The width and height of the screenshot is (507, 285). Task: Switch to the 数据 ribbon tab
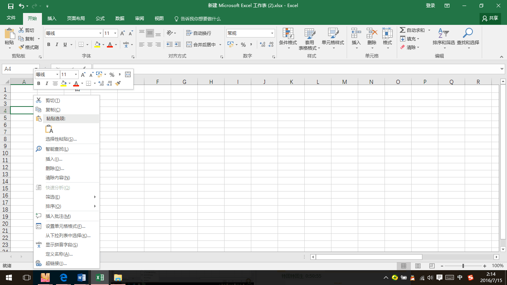click(120, 18)
